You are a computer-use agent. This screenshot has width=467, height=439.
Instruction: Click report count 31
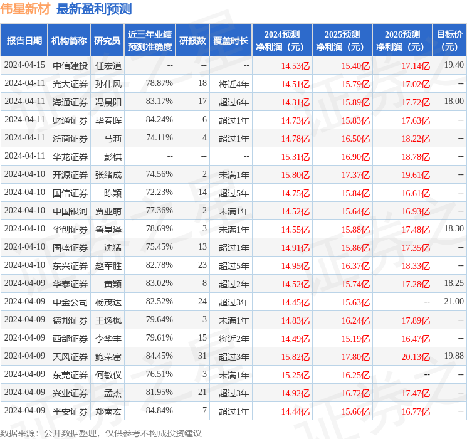pyautogui.click(x=202, y=356)
